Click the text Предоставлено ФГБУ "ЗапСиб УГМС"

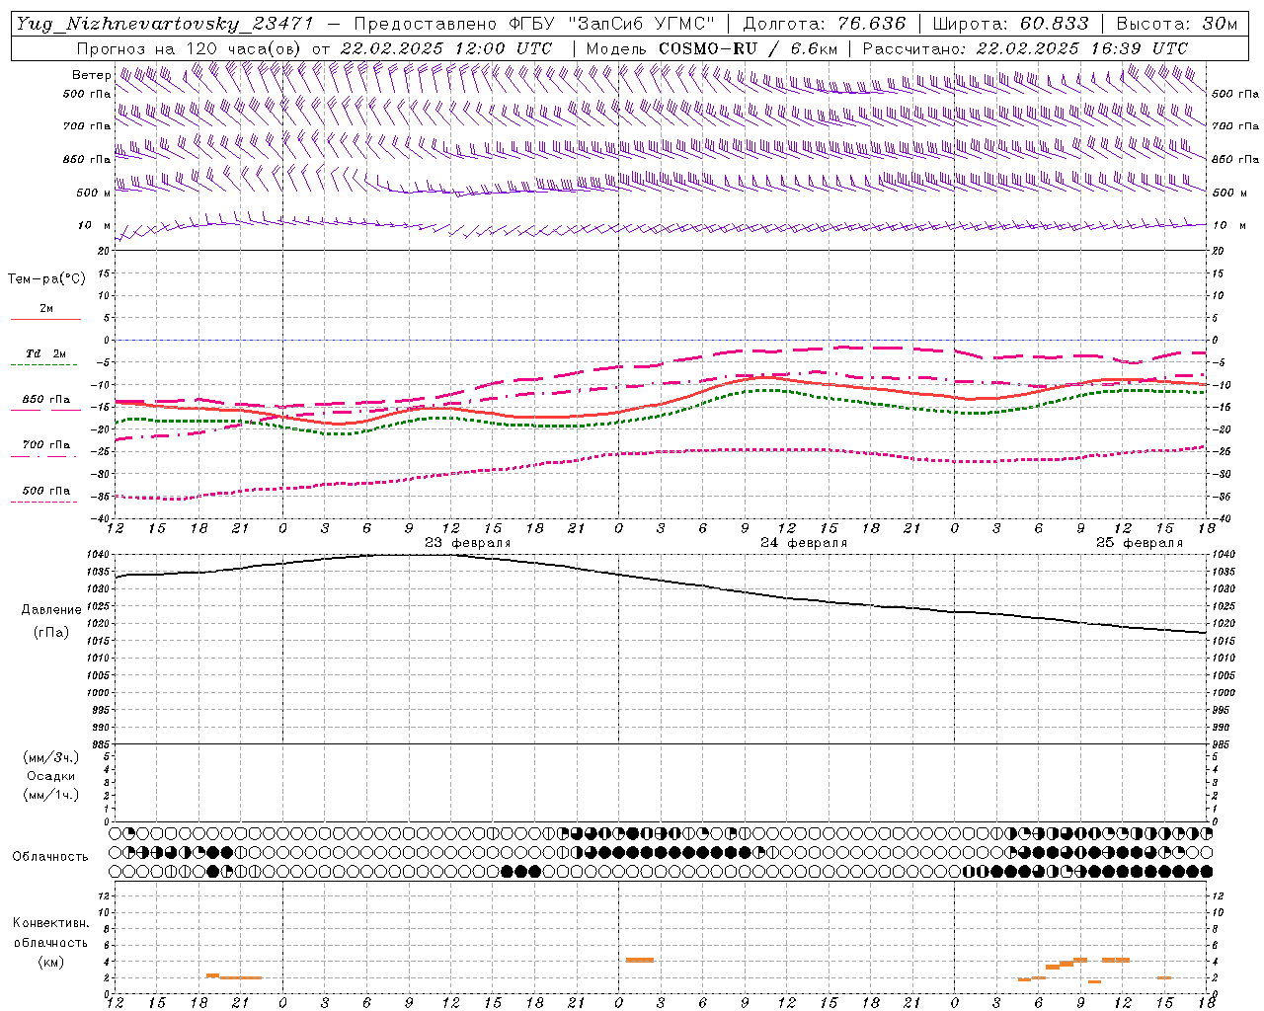coord(533,24)
